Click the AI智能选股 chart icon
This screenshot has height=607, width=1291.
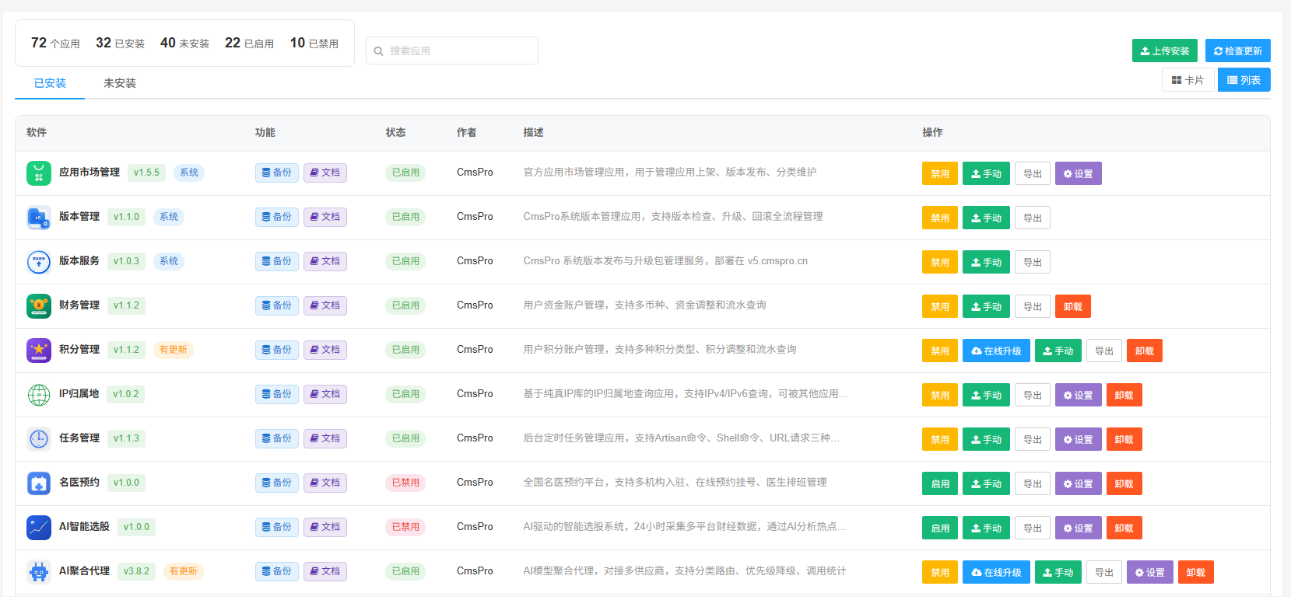click(39, 527)
